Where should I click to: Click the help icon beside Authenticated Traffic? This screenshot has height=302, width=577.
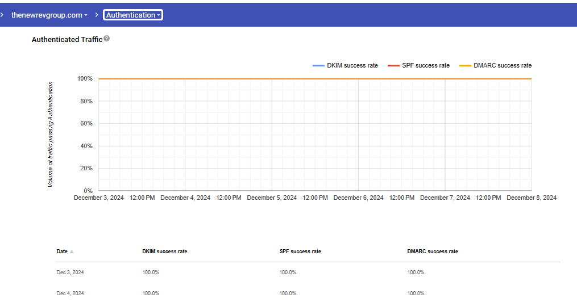107,39
